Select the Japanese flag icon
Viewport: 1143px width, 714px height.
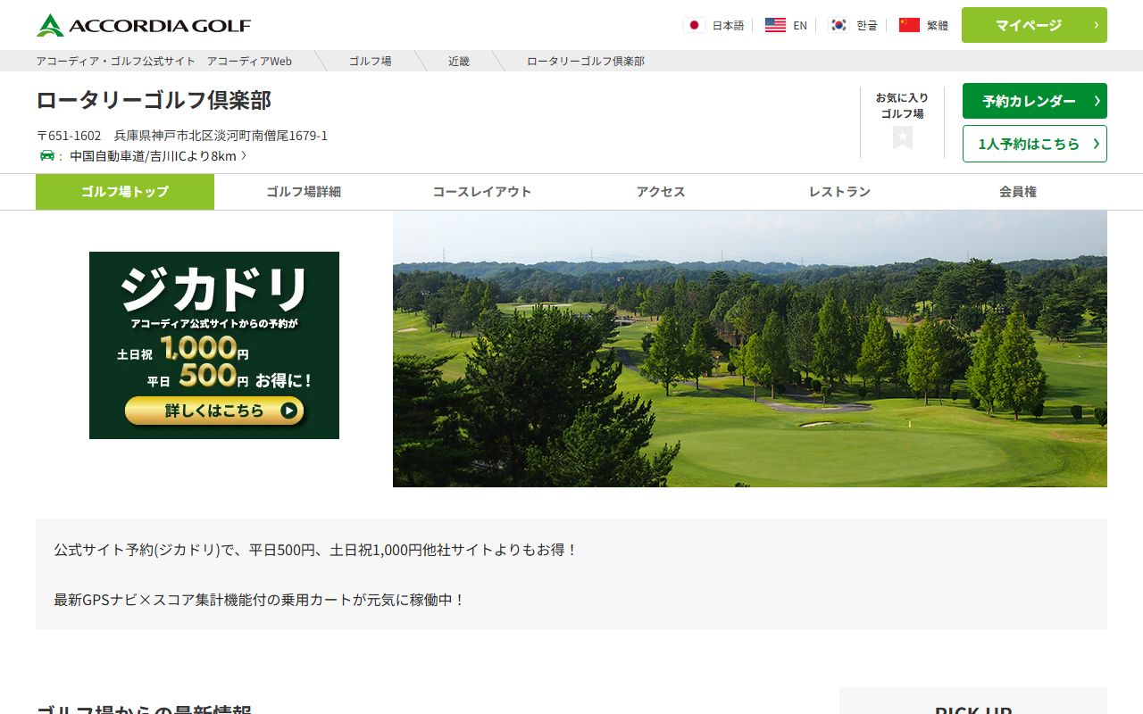[694, 25]
